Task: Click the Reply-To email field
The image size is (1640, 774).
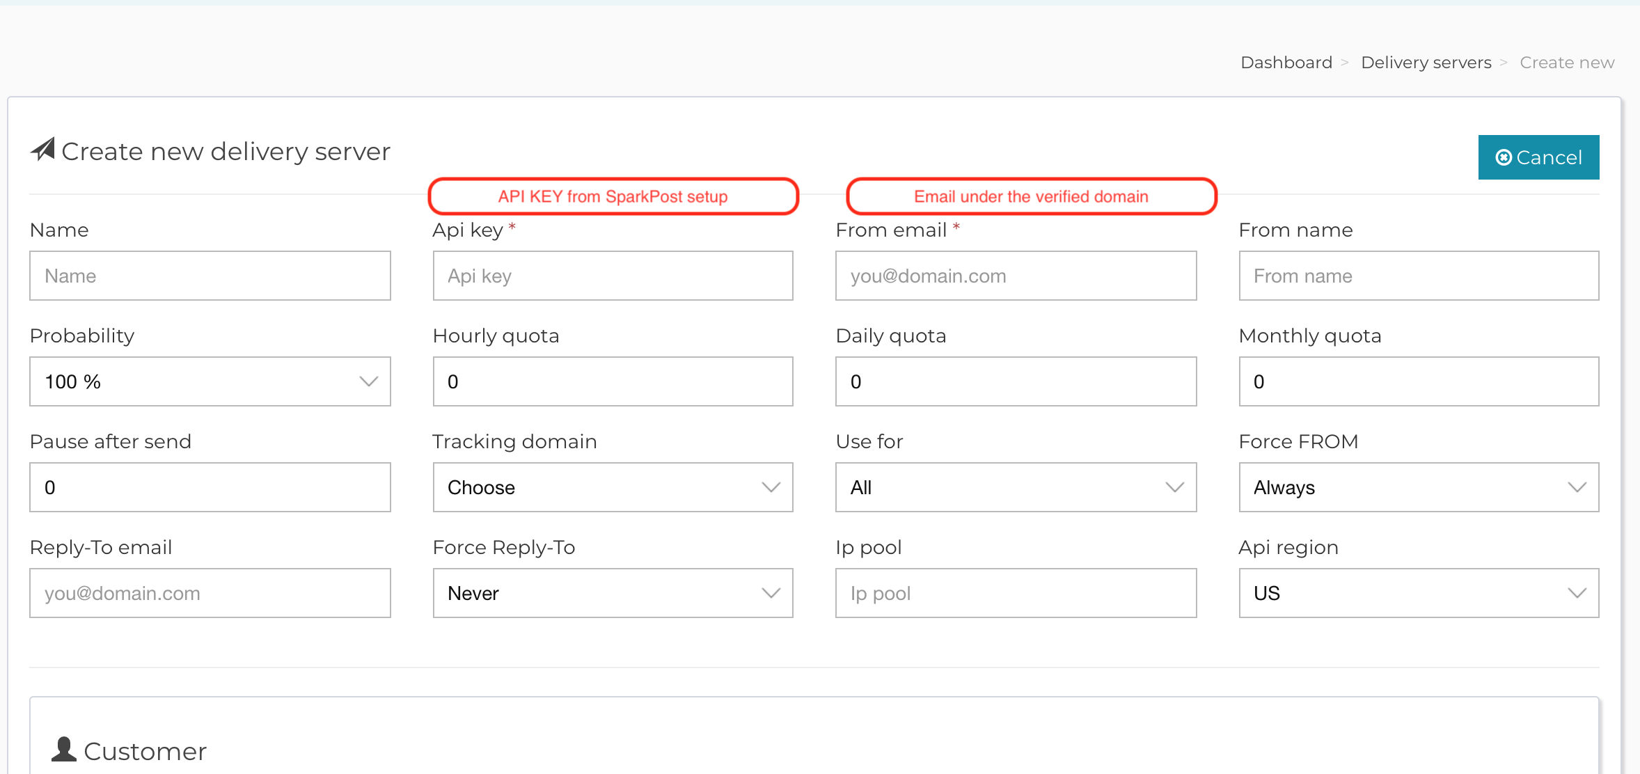Action: pos(210,593)
